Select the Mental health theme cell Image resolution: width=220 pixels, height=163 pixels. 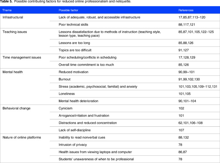[x=13, y=72]
